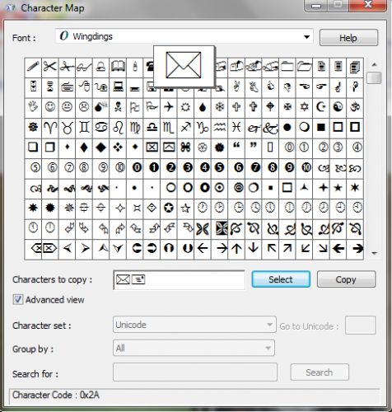This screenshot has height=412, width=392.
Task: Open the Group by dropdown
Action: pyautogui.click(x=194, y=348)
